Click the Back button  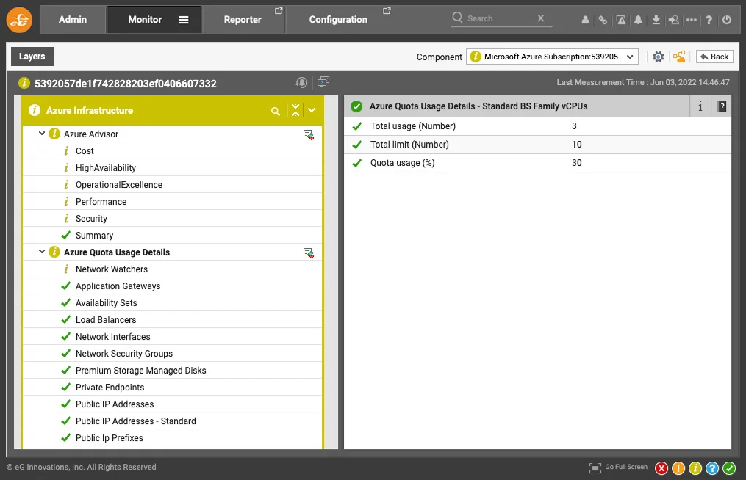click(714, 57)
